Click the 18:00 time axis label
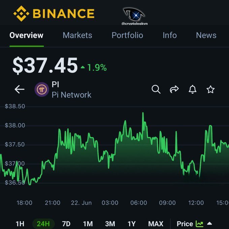 point(24,203)
